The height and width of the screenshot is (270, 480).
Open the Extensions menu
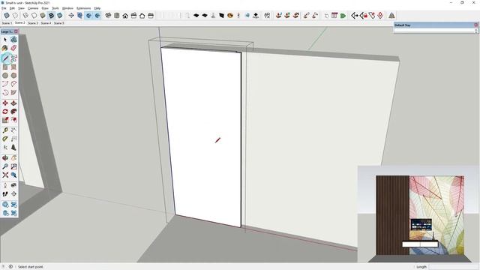(83, 8)
